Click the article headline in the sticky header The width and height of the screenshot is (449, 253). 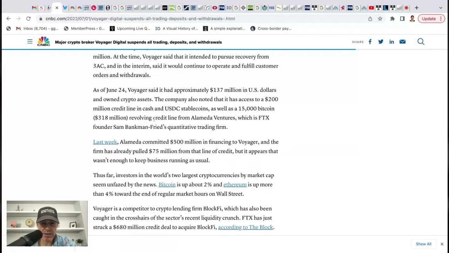[138, 42]
